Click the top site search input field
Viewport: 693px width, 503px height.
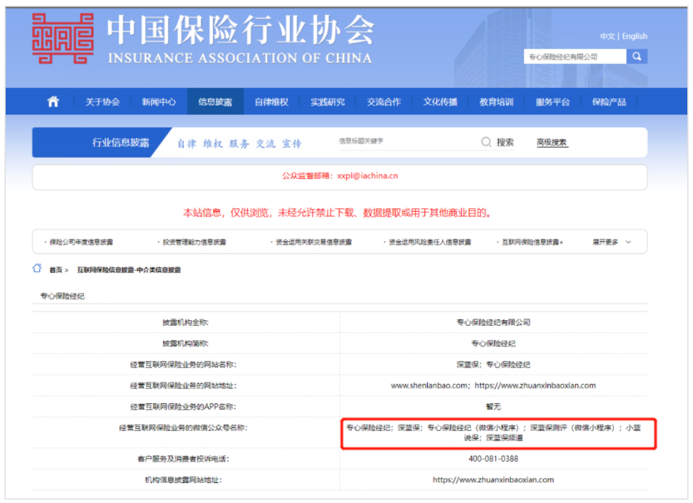[x=575, y=56]
